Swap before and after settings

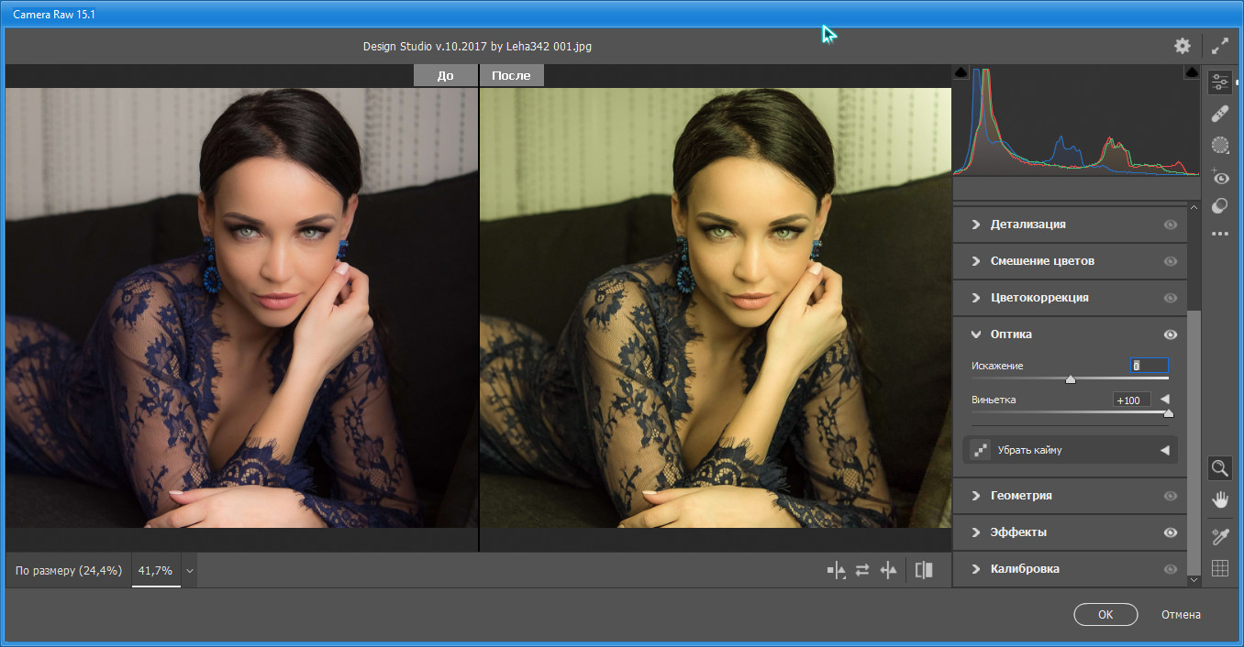(861, 570)
